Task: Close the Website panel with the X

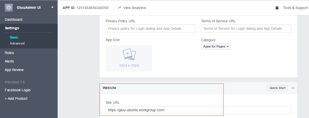Action: [293, 88]
